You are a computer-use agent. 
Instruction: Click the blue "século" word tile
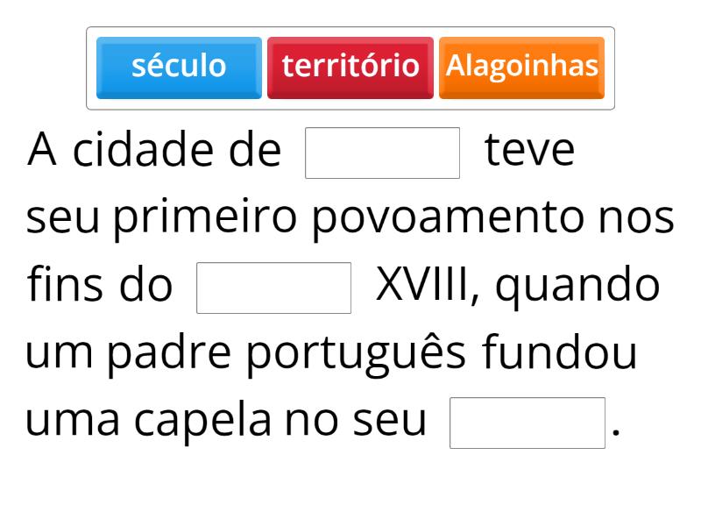pos(179,67)
